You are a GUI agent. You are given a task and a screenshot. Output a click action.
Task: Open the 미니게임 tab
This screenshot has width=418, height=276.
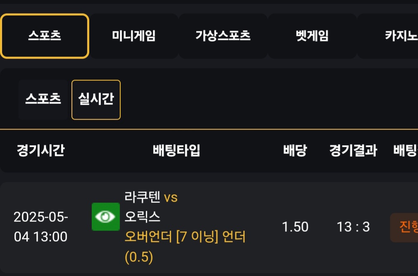coord(134,36)
